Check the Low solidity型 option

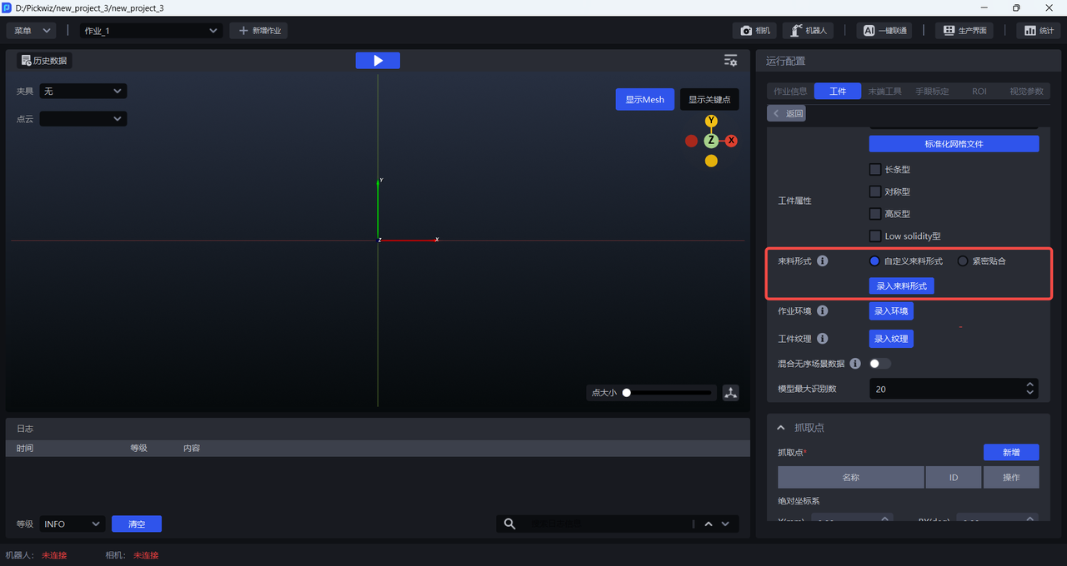[x=875, y=236]
